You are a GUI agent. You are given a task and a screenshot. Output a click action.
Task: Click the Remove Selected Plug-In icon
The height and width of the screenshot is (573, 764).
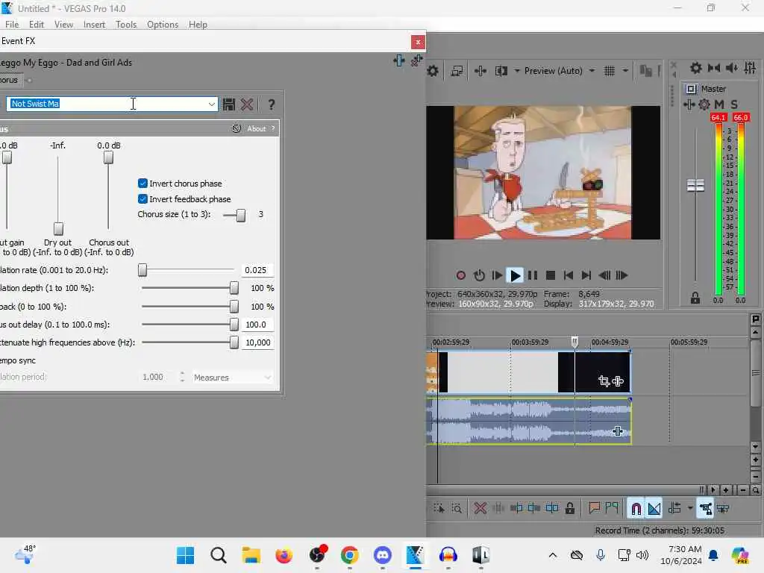[416, 61]
